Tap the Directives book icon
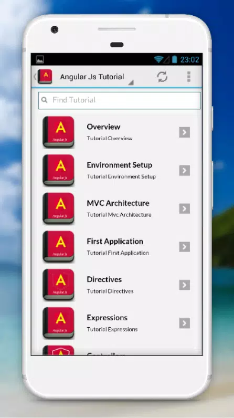This screenshot has height=418, width=234. click(x=58, y=285)
